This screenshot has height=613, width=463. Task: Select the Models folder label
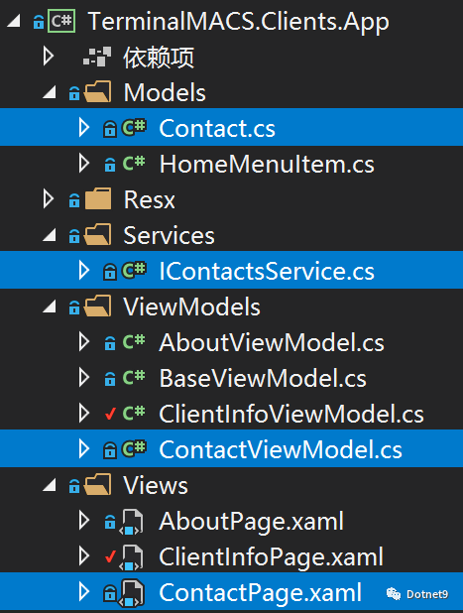tap(165, 92)
